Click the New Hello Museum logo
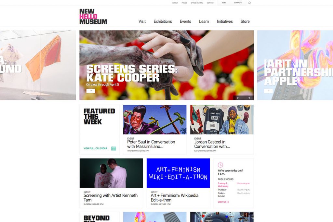This screenshot has height=222, width=333. point(93,17)
